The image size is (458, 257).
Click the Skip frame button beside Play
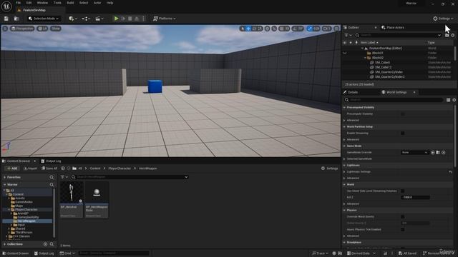123,19
